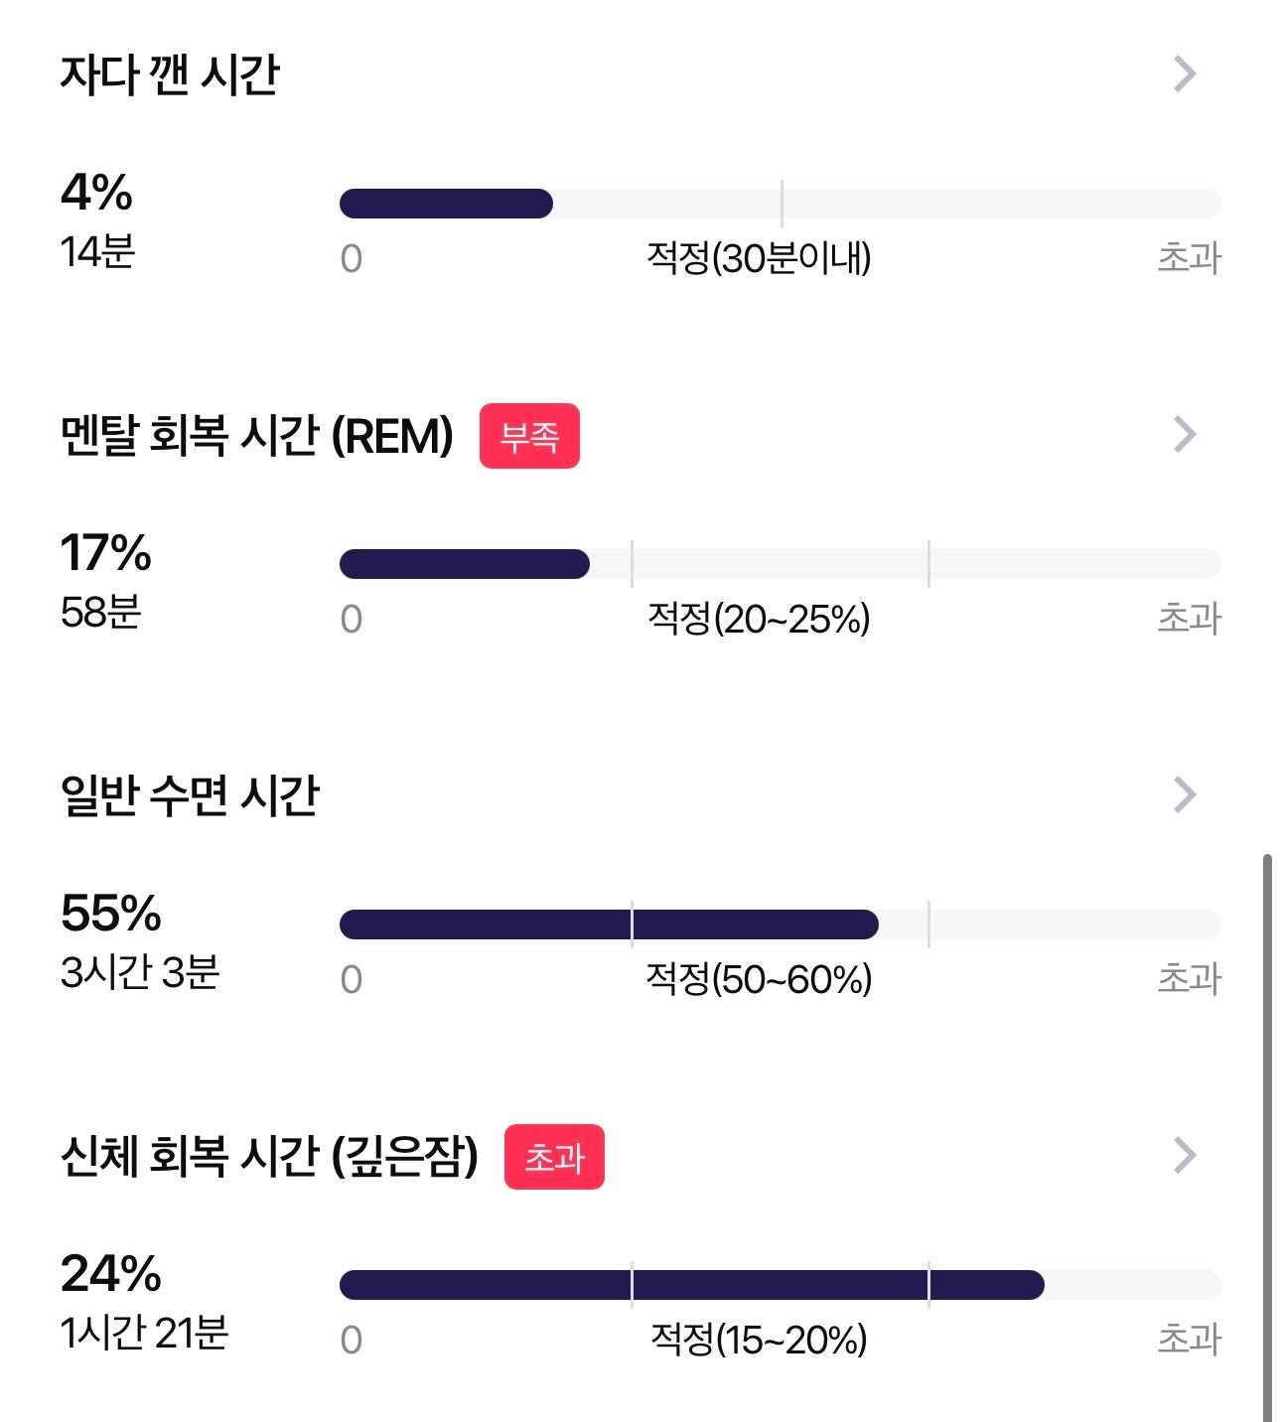Open 일반 수면 시간 chevron arrow

[1185, 794]
